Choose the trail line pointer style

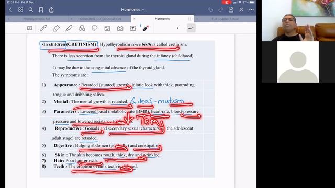[191, 28]
